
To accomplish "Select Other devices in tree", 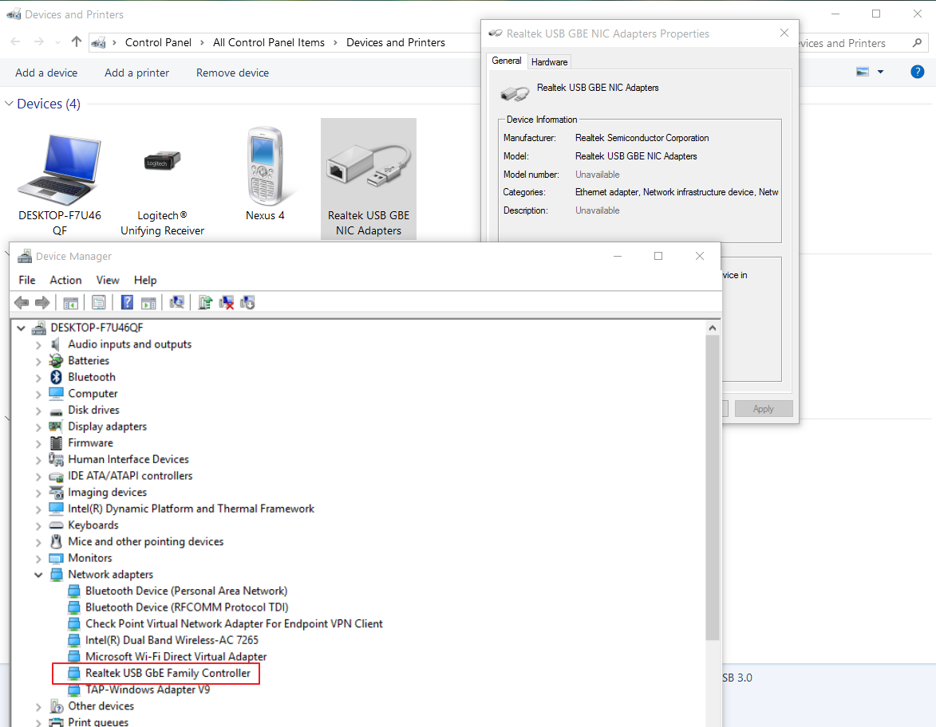I will [101, 706].
